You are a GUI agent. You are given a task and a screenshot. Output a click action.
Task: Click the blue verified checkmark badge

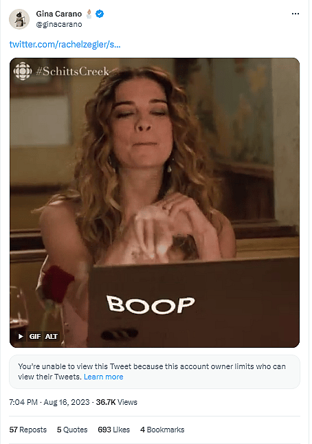click(100, 14)
